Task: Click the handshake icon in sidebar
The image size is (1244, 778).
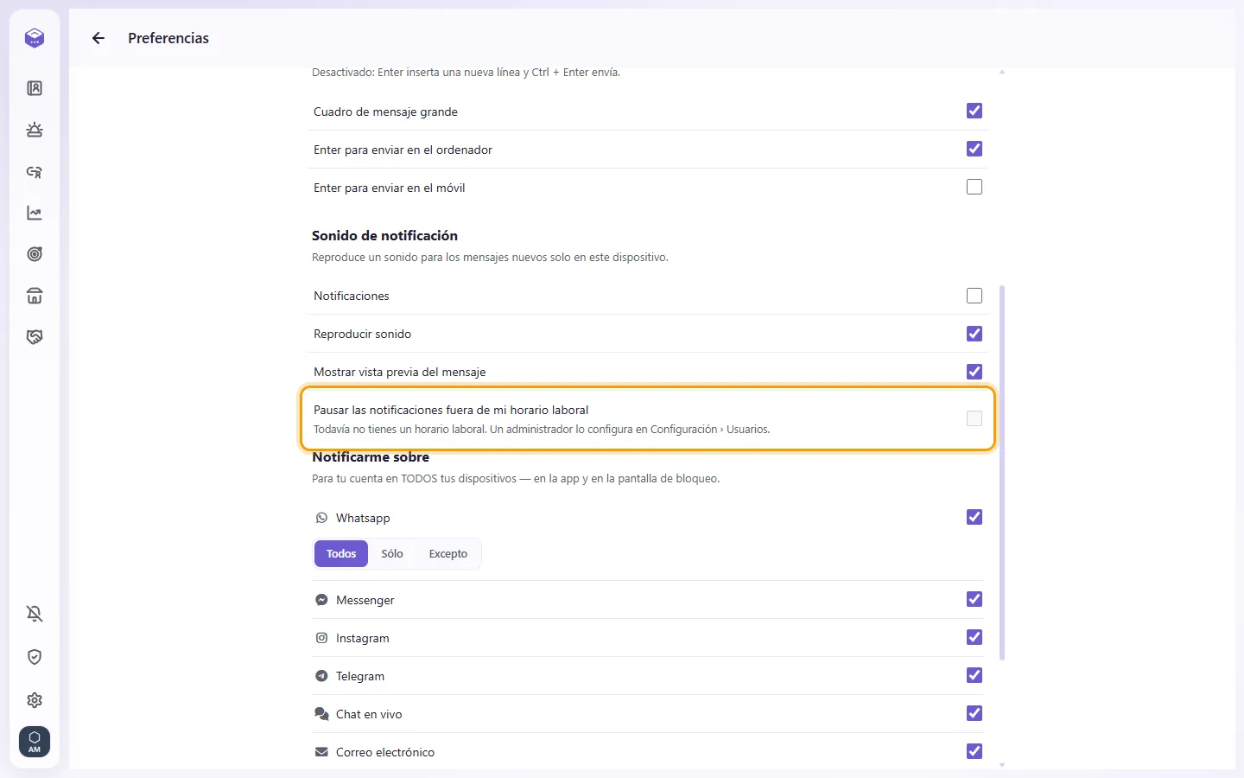Action: pyautogui.click(x=35, y=337)
